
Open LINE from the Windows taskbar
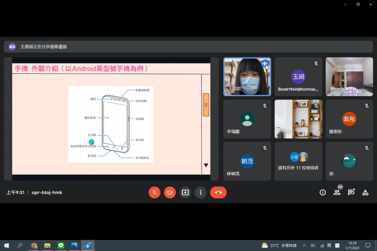61,245
